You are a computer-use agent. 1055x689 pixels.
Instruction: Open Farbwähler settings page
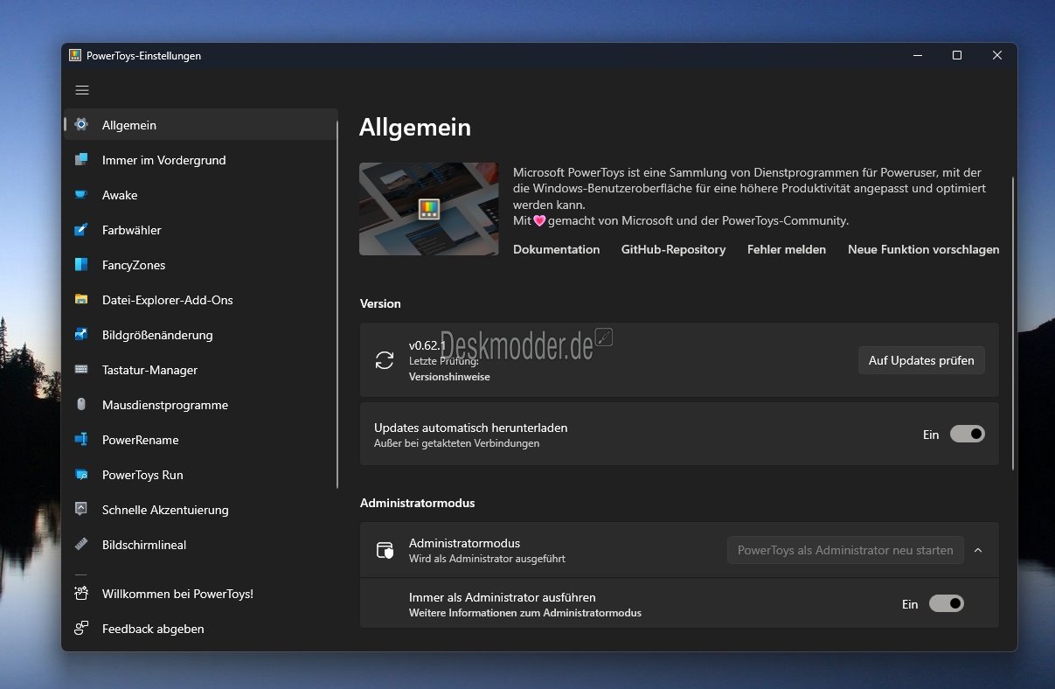(201, 230)
